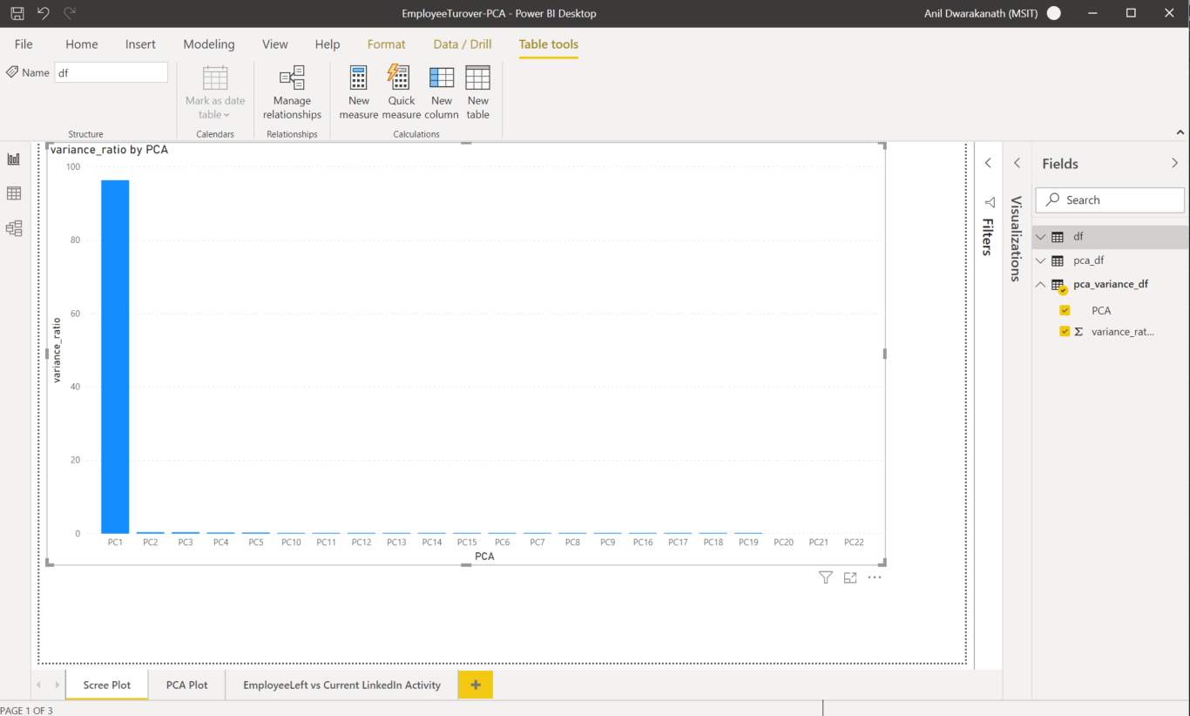The height and width of the screenshot is (716, 1190).
Task: Open the File menu
Action: (24, 44)
